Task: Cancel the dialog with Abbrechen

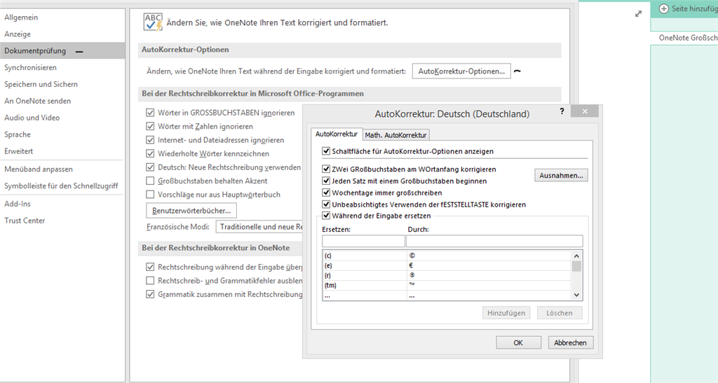Action: point(571,343)
